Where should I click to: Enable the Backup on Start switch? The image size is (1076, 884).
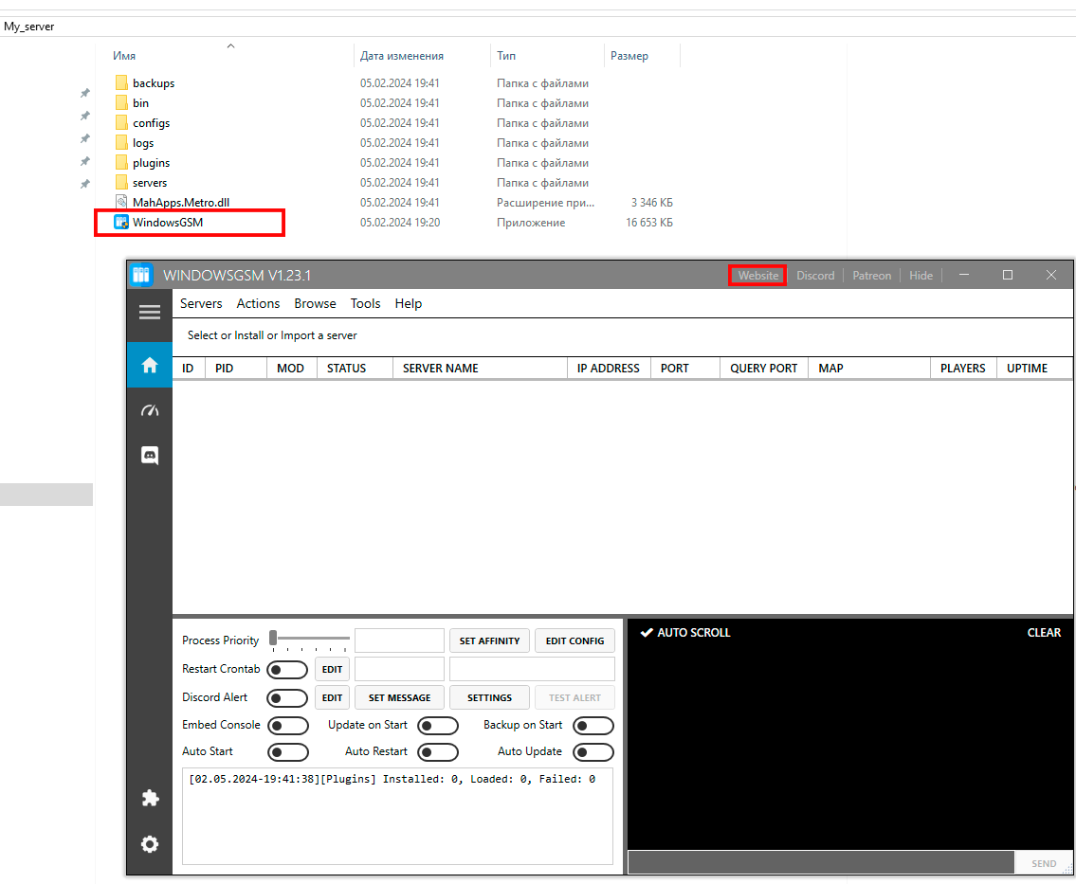pyautogui.click(x=593, y=726)
